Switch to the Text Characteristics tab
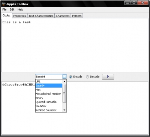The width and height of the screenshot is (150, 137). [41, 16]
